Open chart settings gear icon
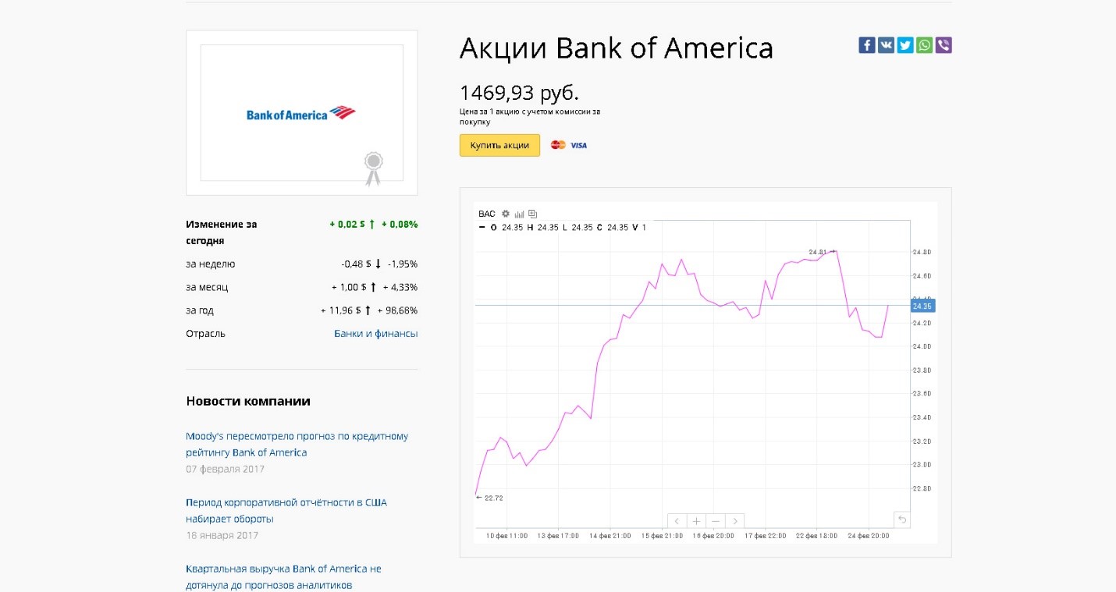The height and width of the screenshot is (592, 1116). click(506, 214)
